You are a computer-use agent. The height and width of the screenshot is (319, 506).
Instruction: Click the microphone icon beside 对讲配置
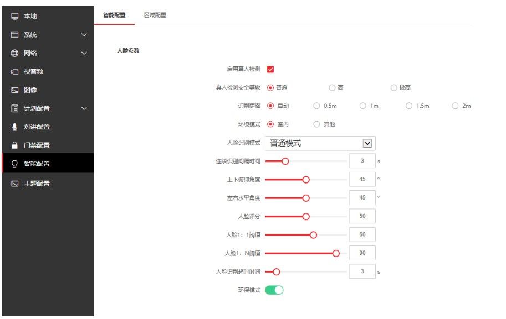(x=14, y=127)
